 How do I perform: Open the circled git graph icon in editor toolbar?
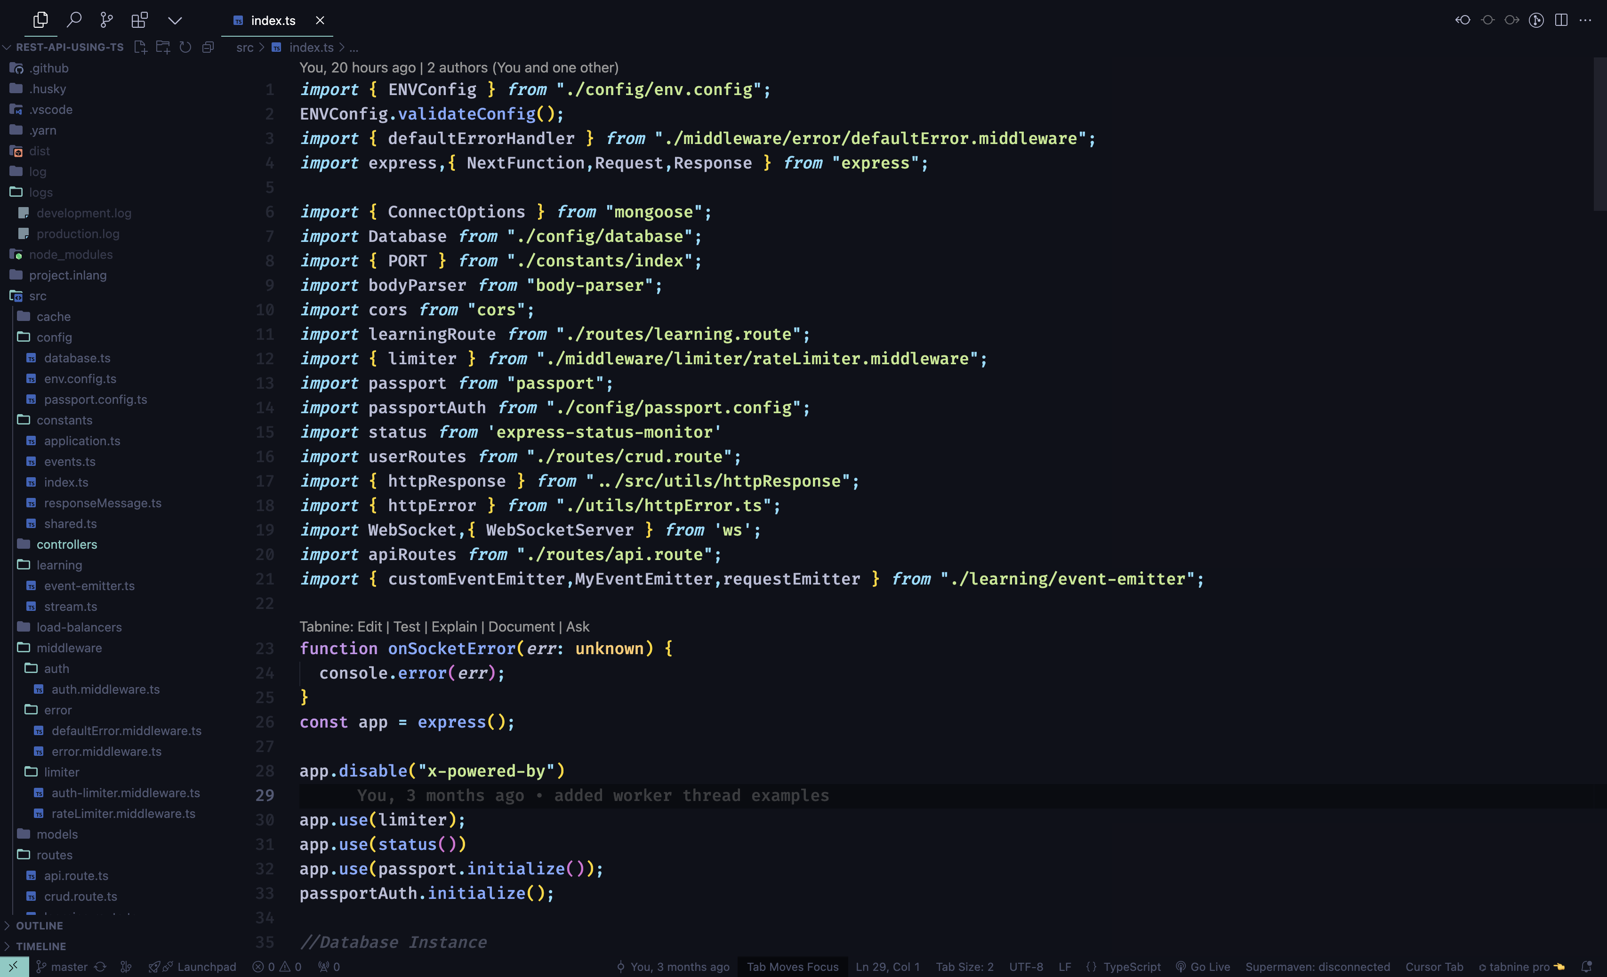tap(1536, 20)
